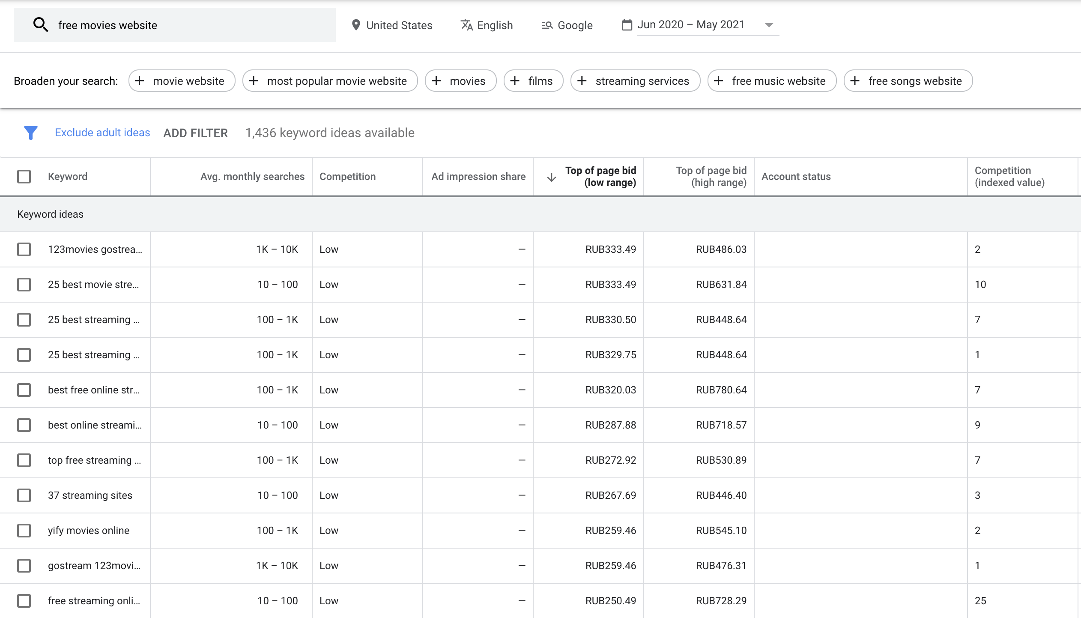Click the Exclude adult ideas link
Viewport: 1081px width, 618px height.
pyautogui.click(x=102, y=132)
